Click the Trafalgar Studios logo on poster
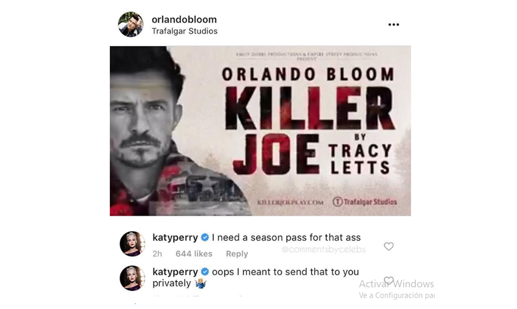 click(365, 202)
